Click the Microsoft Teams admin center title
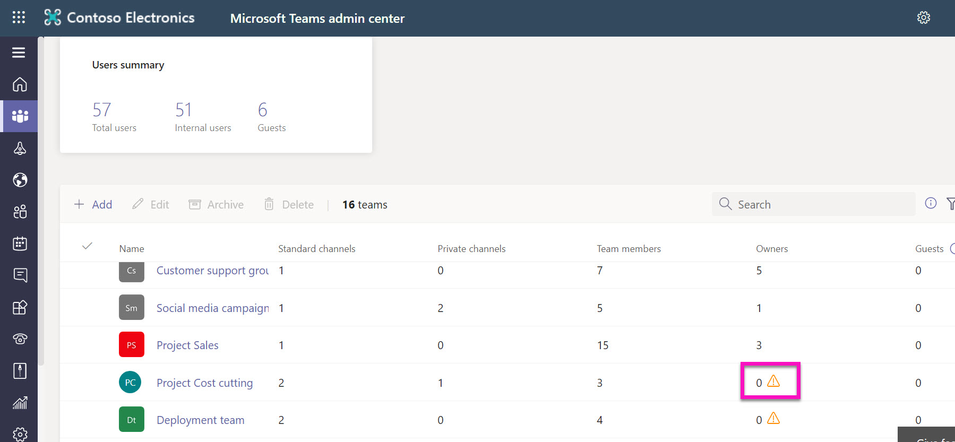The image size is (955, 442). point(317,19)
